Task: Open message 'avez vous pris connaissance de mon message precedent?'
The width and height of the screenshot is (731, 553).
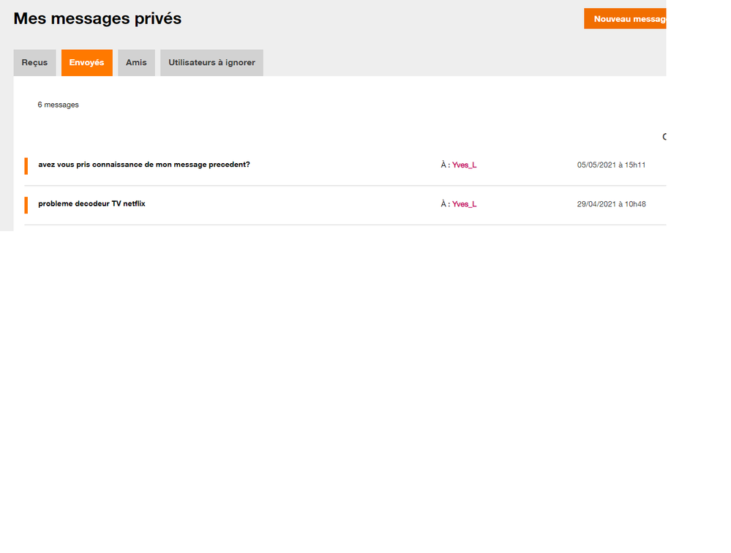Action: (x=144, y=165)
